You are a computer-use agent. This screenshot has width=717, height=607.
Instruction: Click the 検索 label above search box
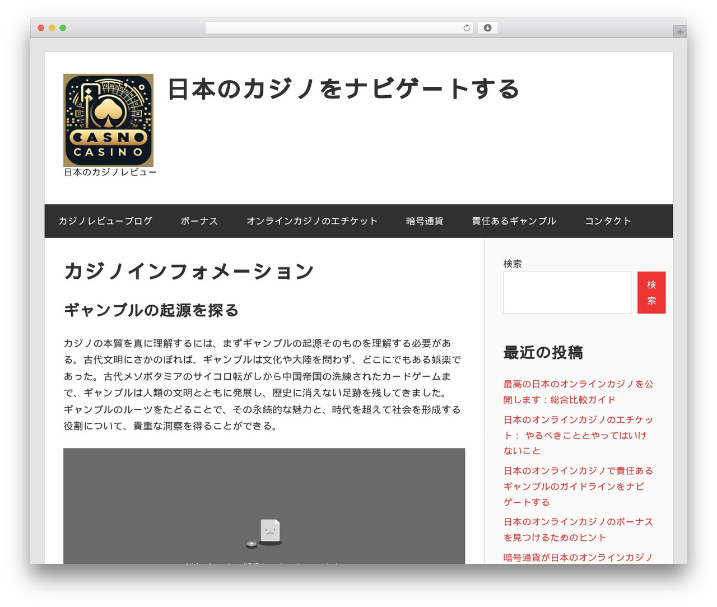[513, 264]
